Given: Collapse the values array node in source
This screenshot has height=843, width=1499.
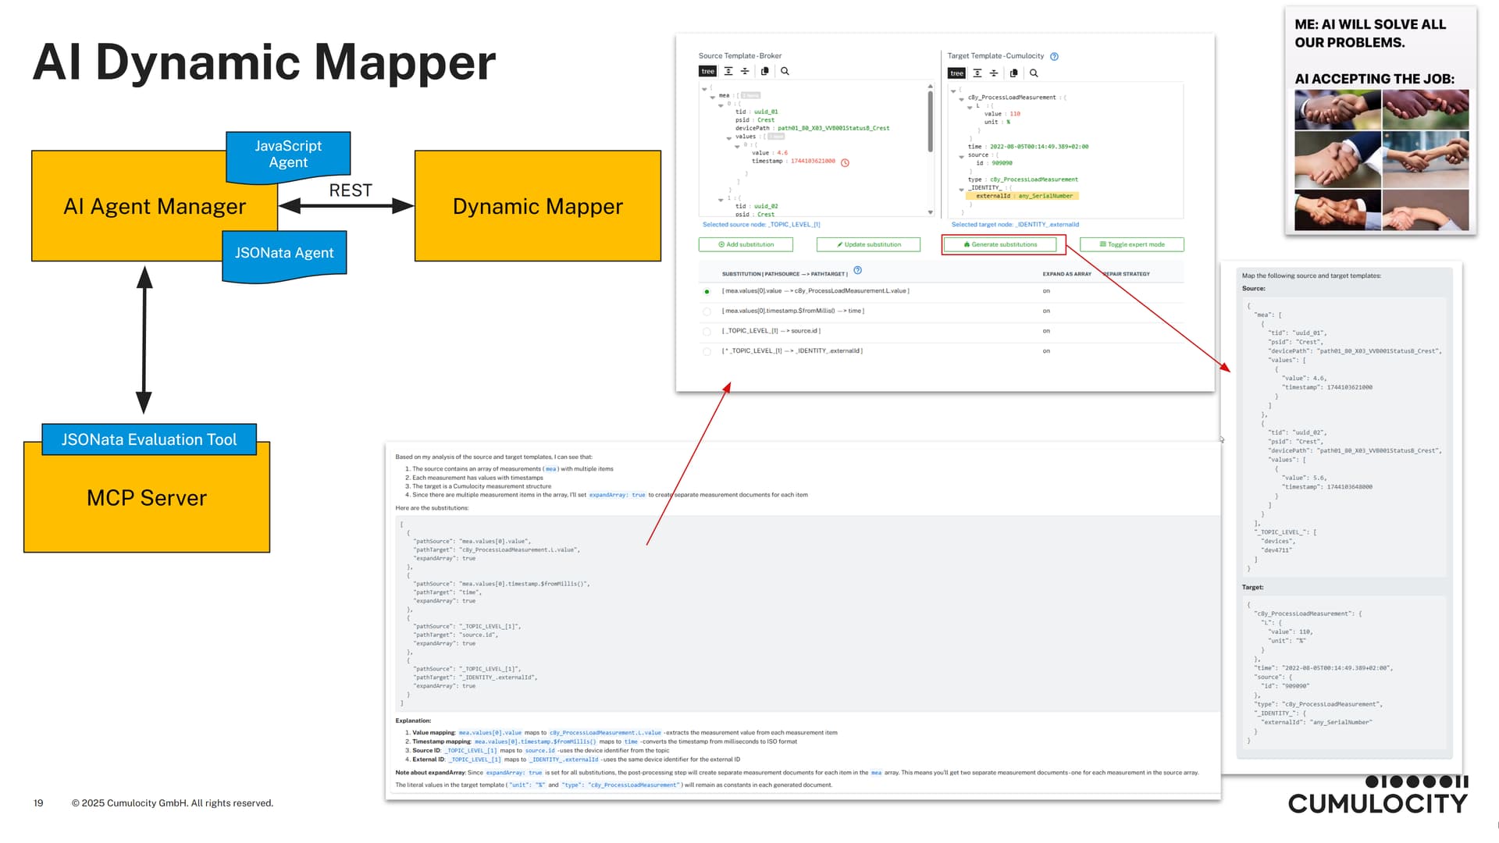Looking at the screenshot, I should tap(728, 138).
